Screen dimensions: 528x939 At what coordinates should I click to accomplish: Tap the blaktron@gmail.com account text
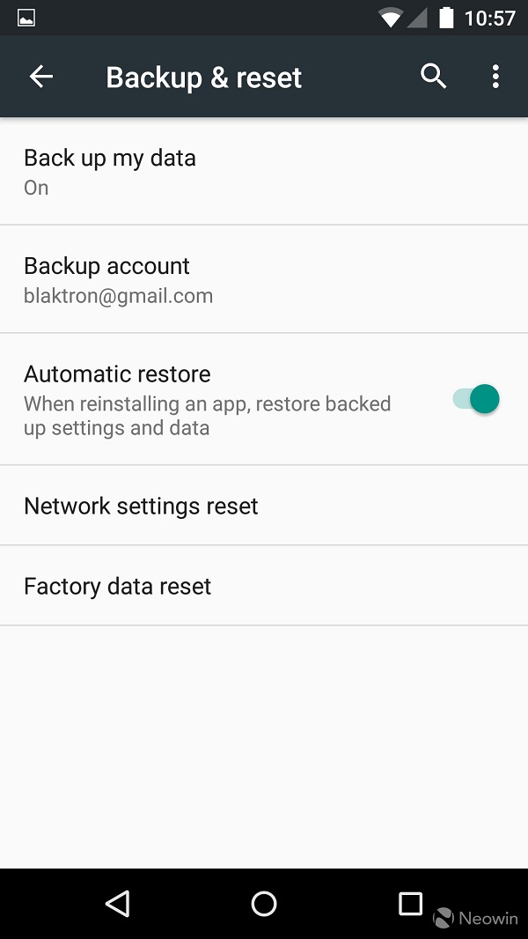pyautogui.click(x=119, y=296)
